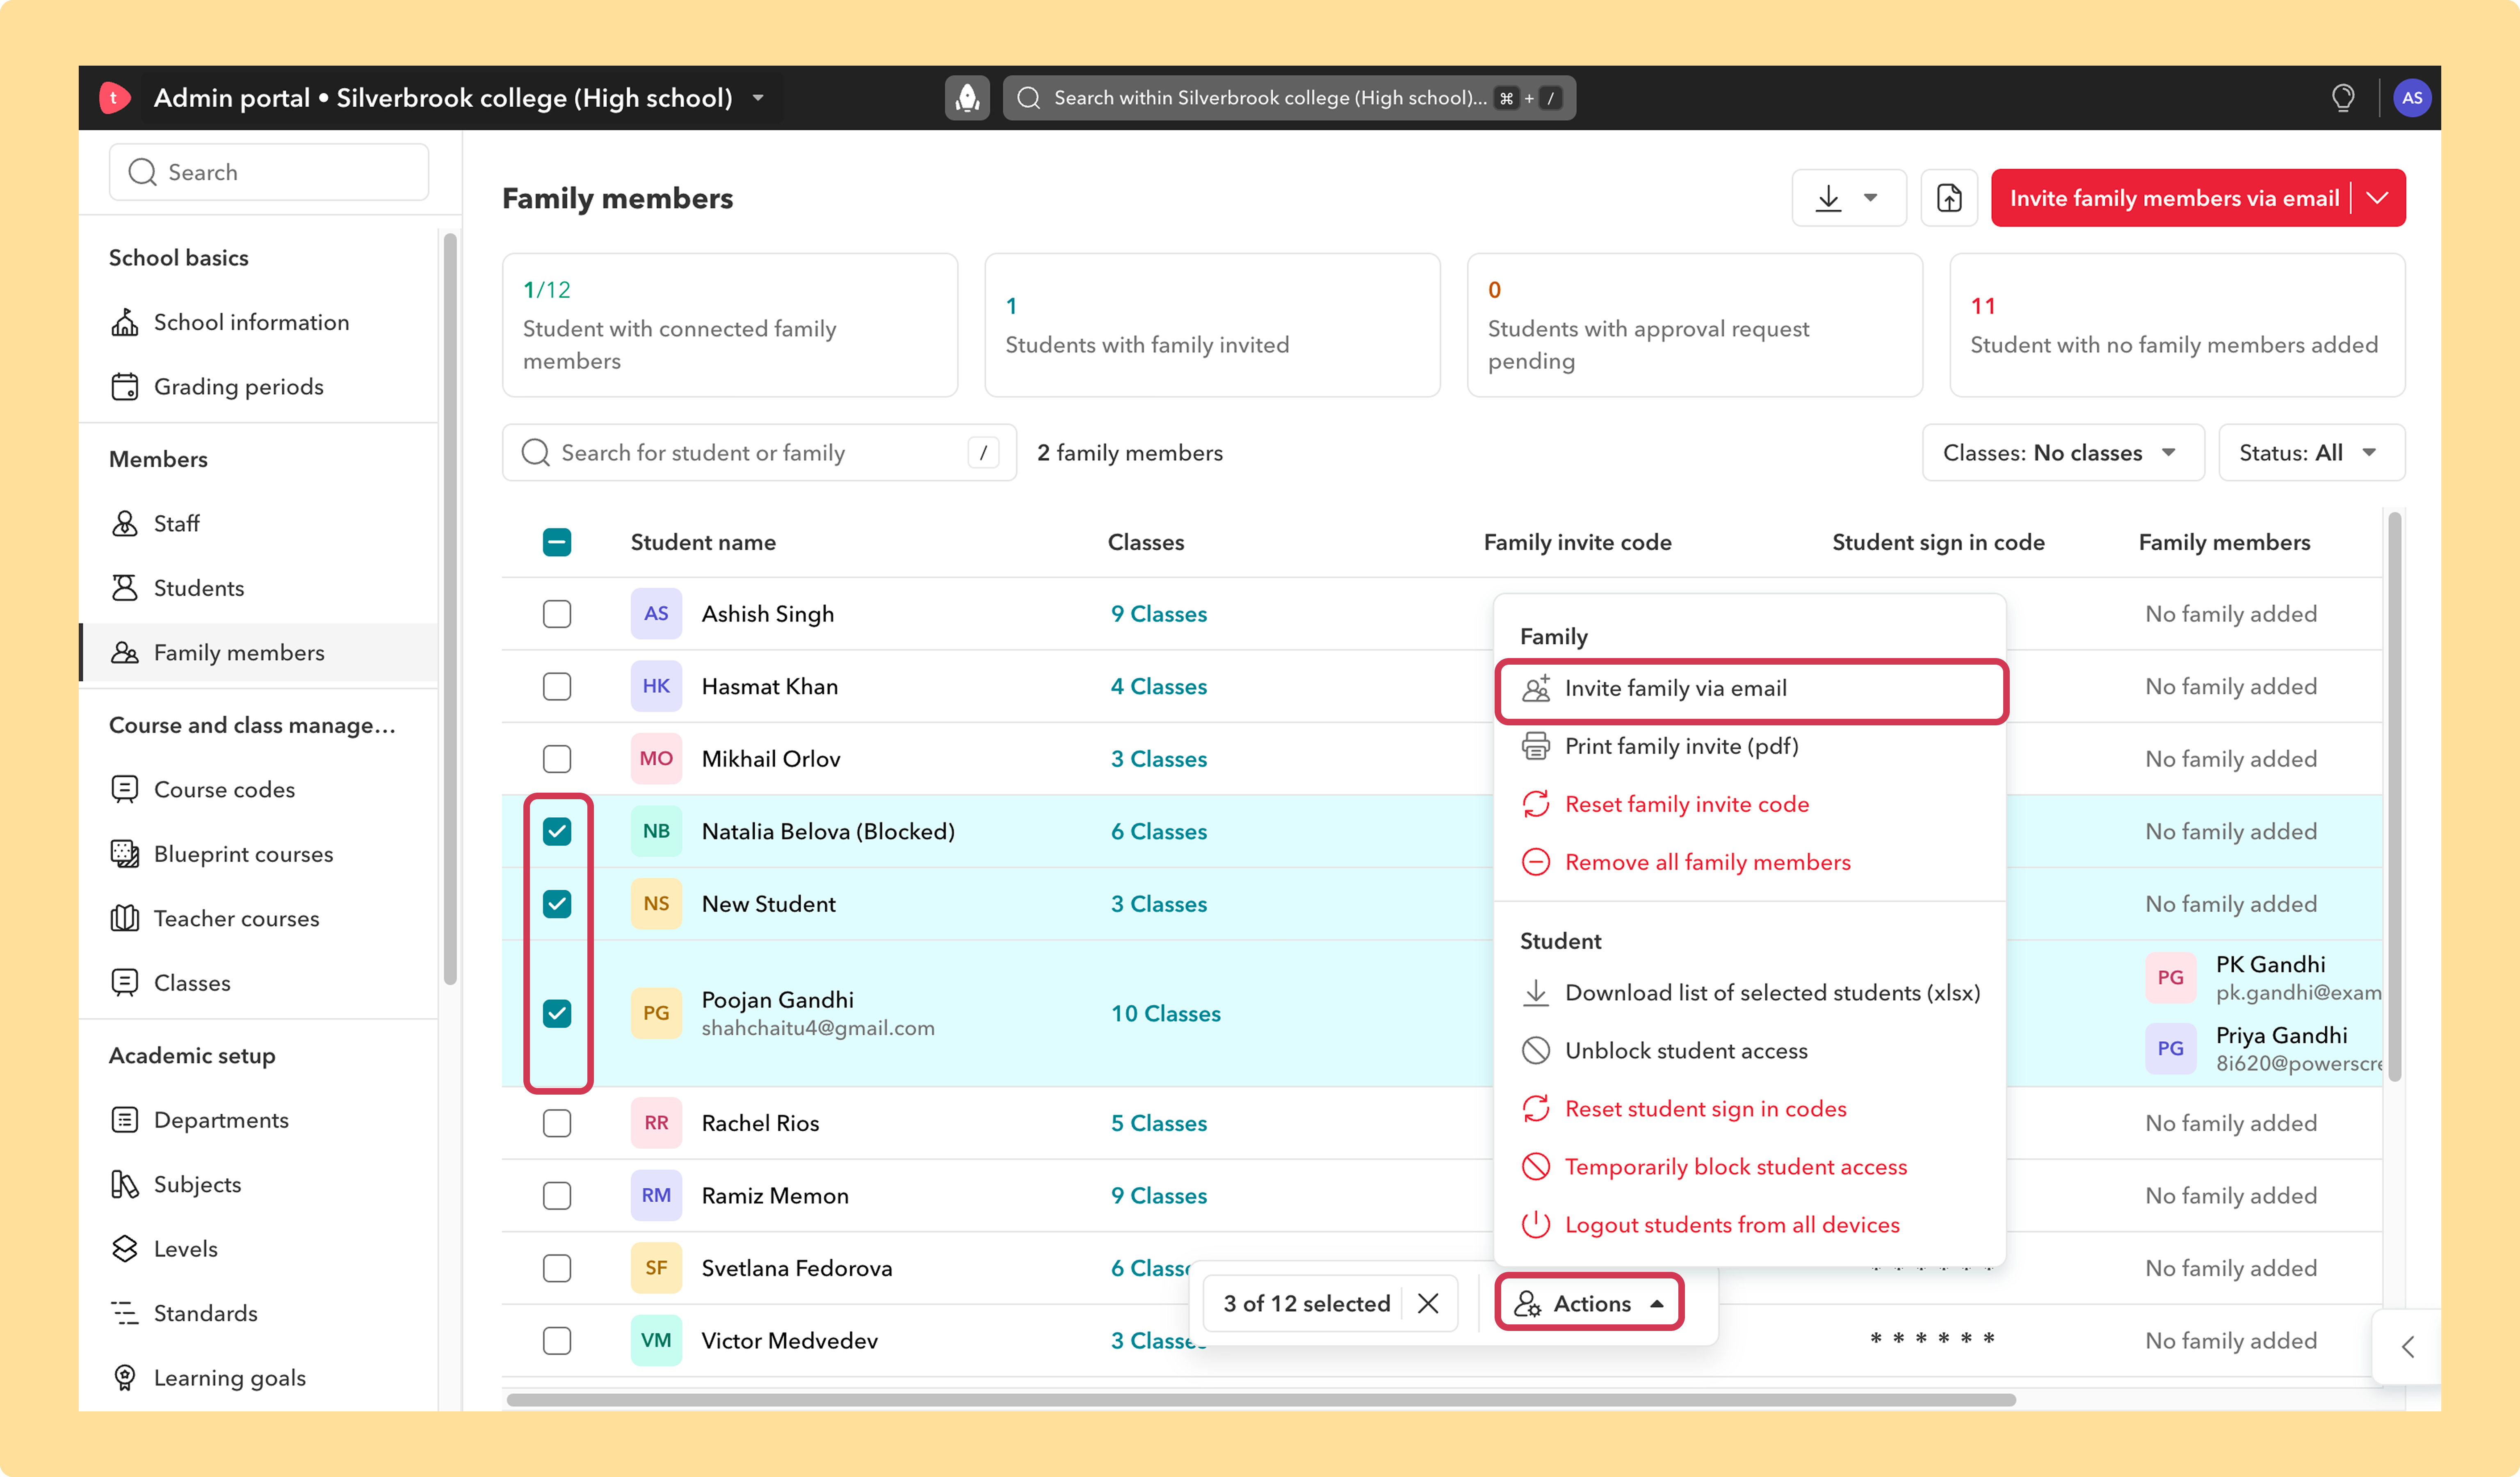This screenshot has width=2520, height=1477.
Task: Expand the school switcher dropdown arrow
Action: (758, 98)
